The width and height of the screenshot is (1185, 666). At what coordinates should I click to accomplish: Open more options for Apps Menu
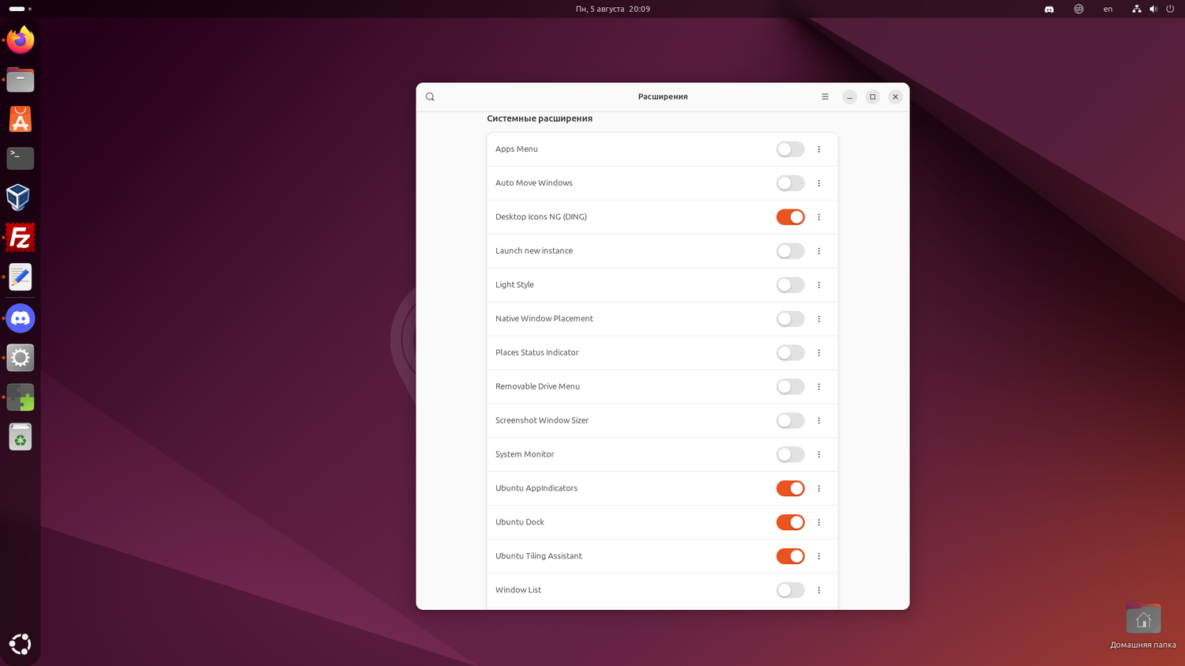click(819, 149)
